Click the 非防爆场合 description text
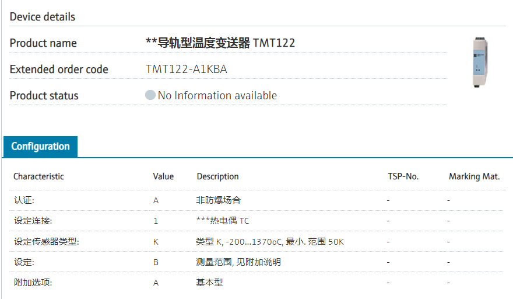This screenshot has height=299, width=513. [x=219, y=200]
